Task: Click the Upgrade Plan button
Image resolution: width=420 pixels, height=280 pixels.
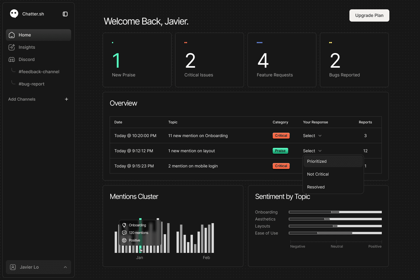Action: [369, 15]
